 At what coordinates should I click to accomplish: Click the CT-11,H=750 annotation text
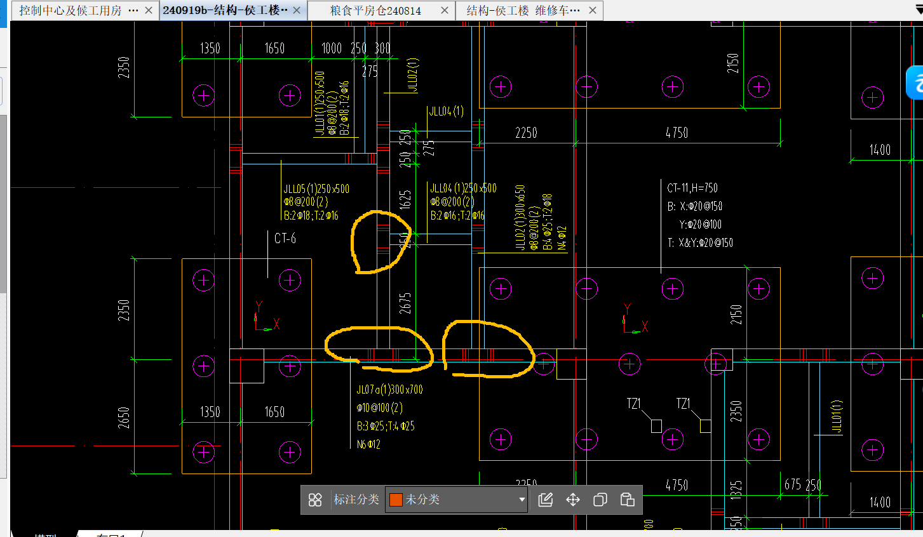692,188
